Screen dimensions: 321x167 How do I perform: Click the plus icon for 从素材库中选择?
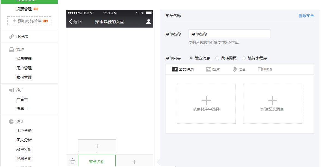coord(206,100)
